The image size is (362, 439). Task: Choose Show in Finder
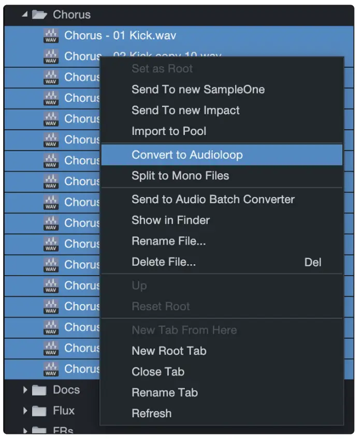[170, 220]
